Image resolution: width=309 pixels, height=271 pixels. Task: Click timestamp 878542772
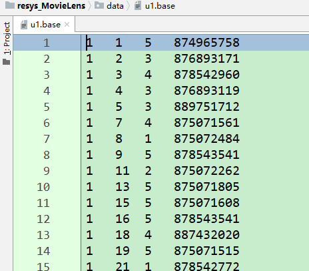tap(206, 266)
